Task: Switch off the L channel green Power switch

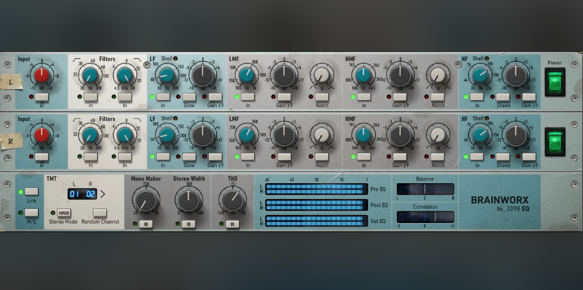Action: pyautogui.click(x=555, y=82)
